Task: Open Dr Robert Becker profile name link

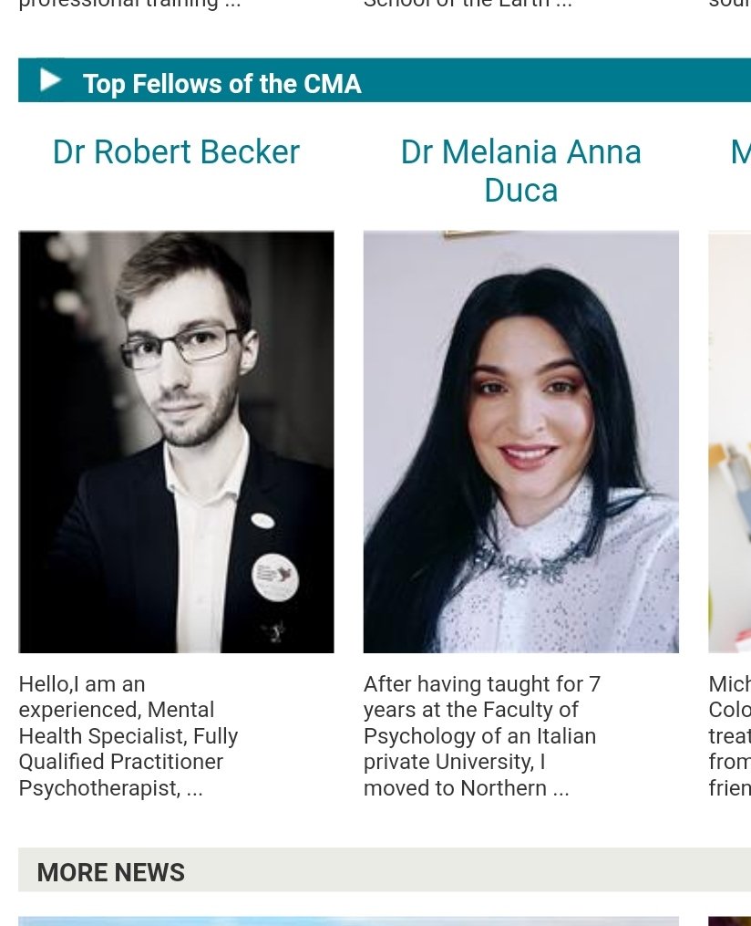Action: [x=176, y=151]
